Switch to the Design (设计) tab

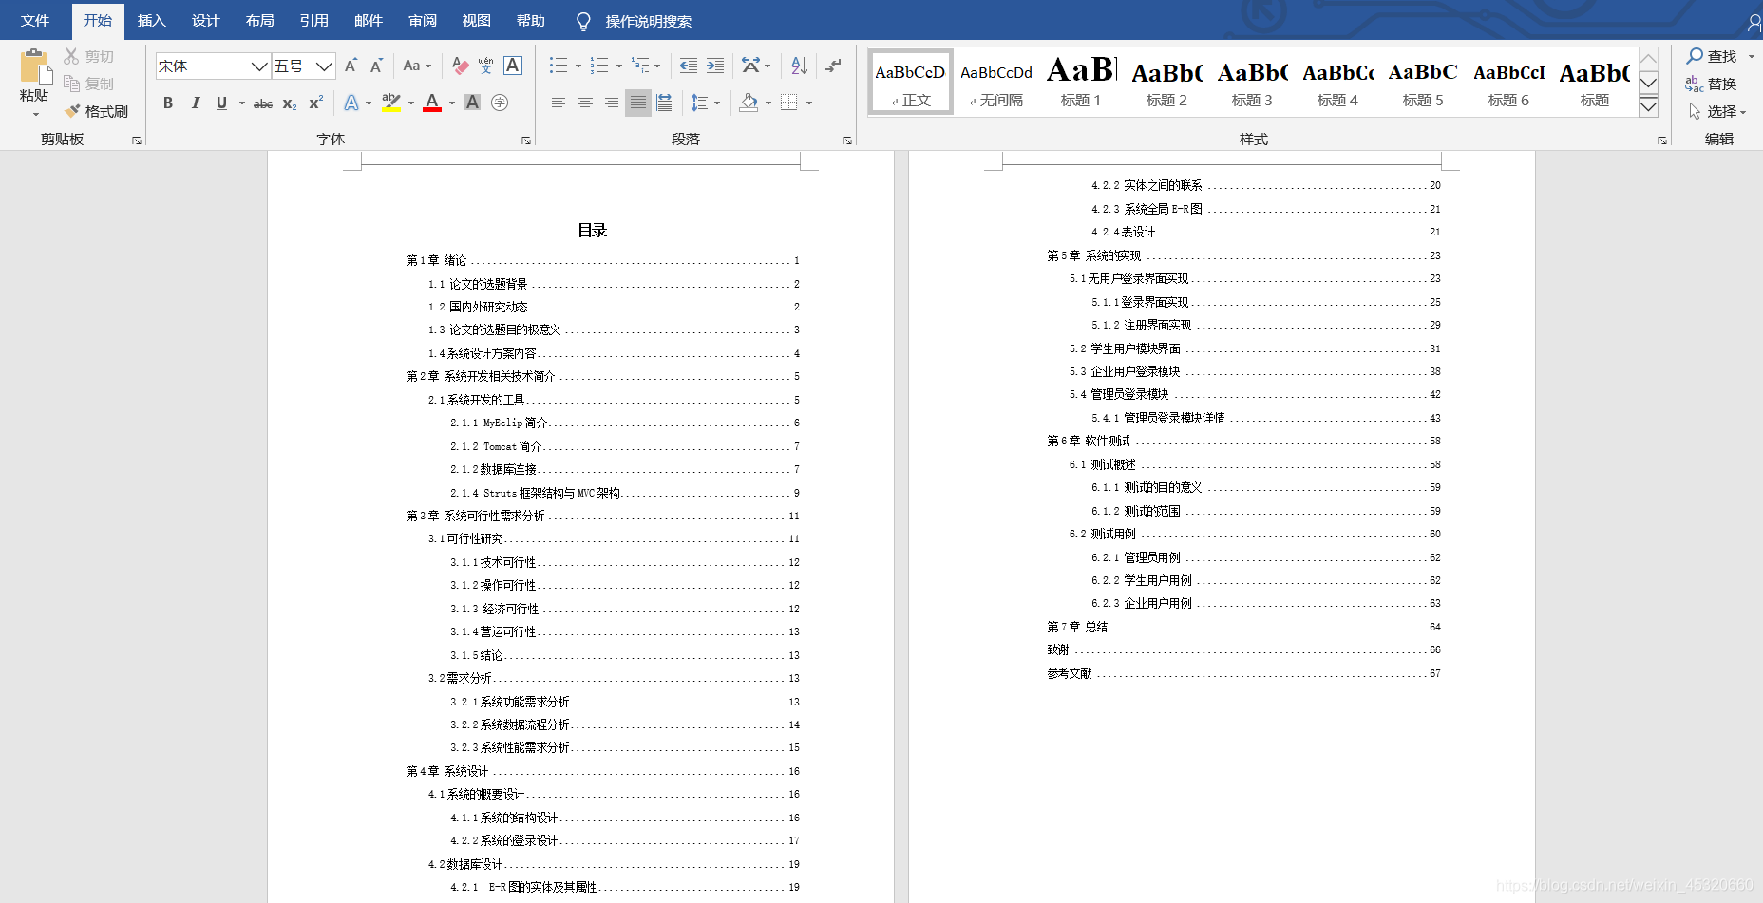click(x=205, y=21)
